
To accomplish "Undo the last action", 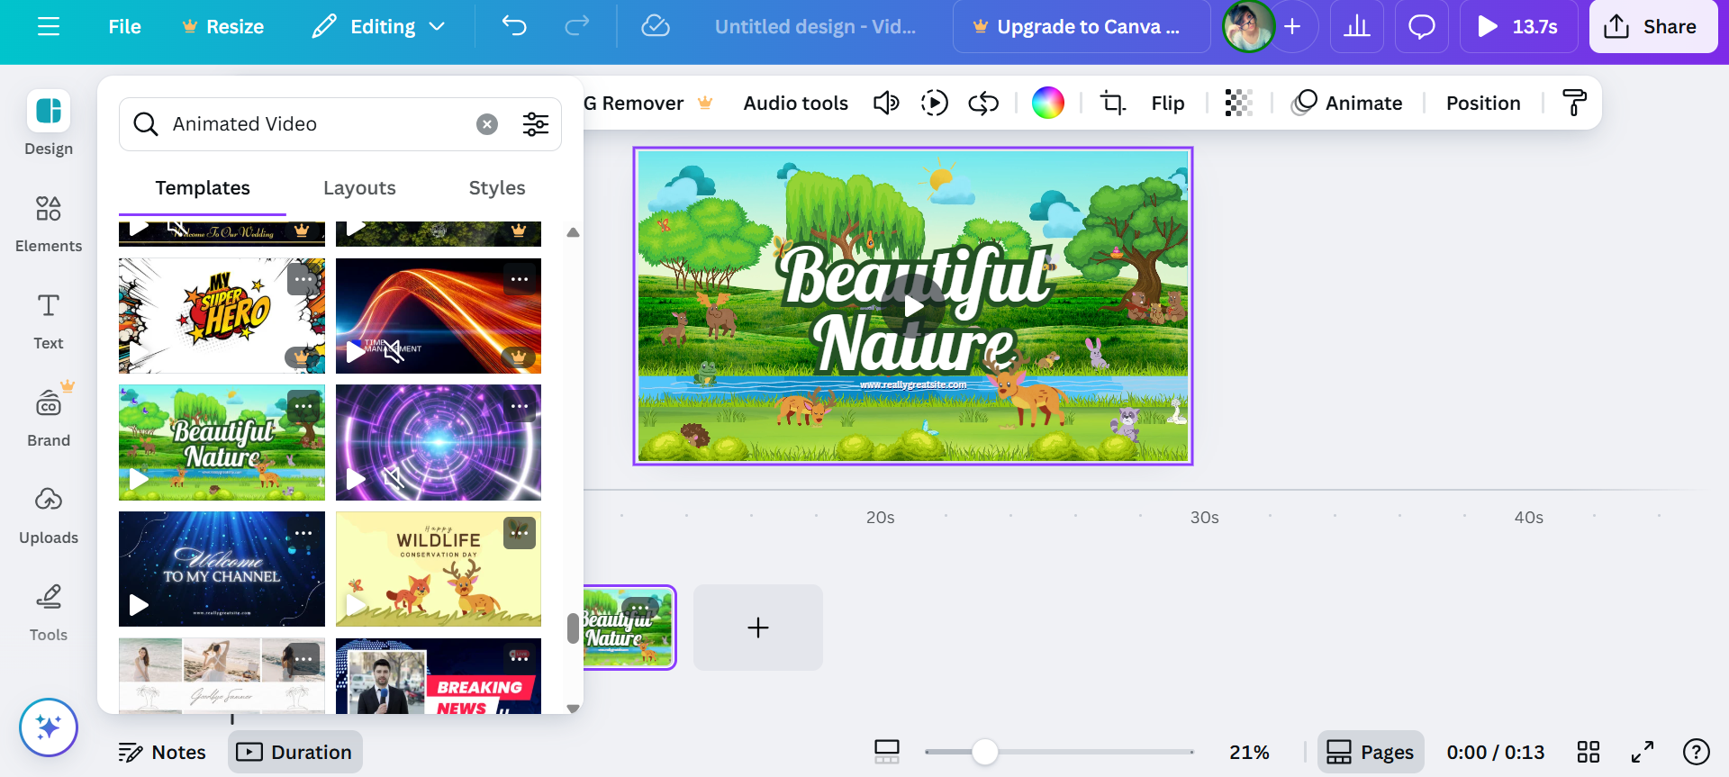I will point(513,26).
